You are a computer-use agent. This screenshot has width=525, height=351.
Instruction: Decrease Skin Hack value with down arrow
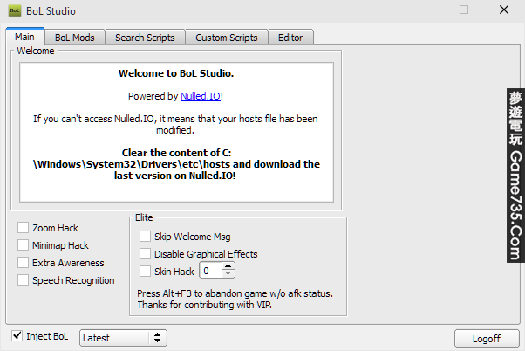(228, 274)
